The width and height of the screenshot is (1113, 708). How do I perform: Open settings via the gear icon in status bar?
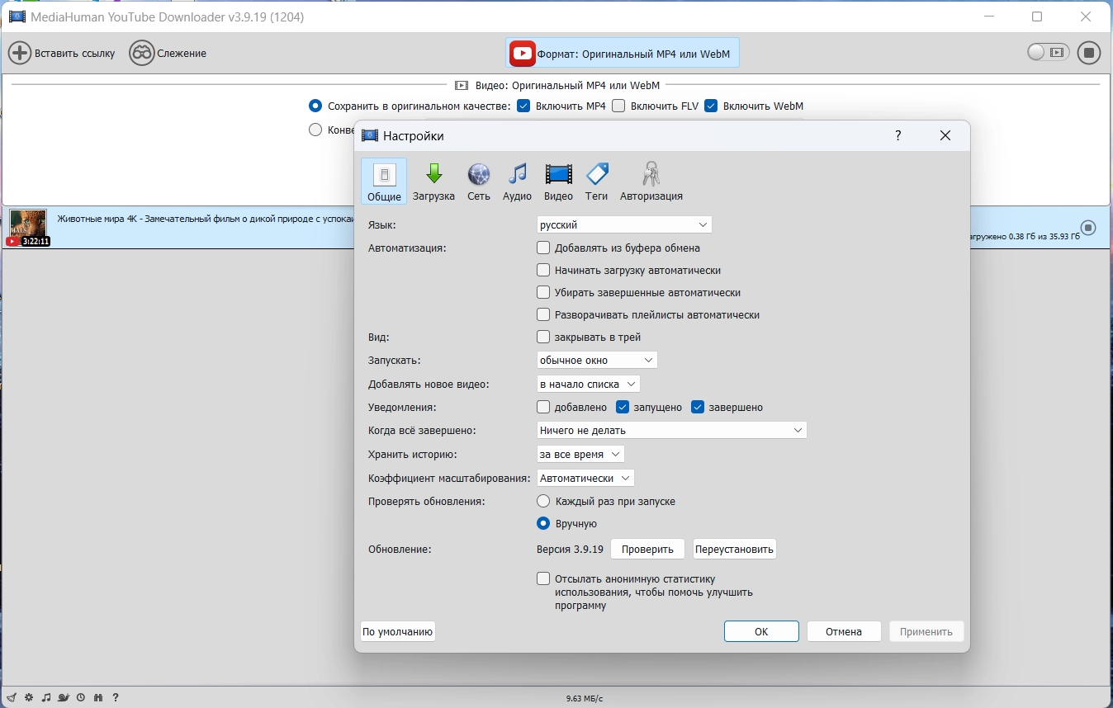point(29,697)
